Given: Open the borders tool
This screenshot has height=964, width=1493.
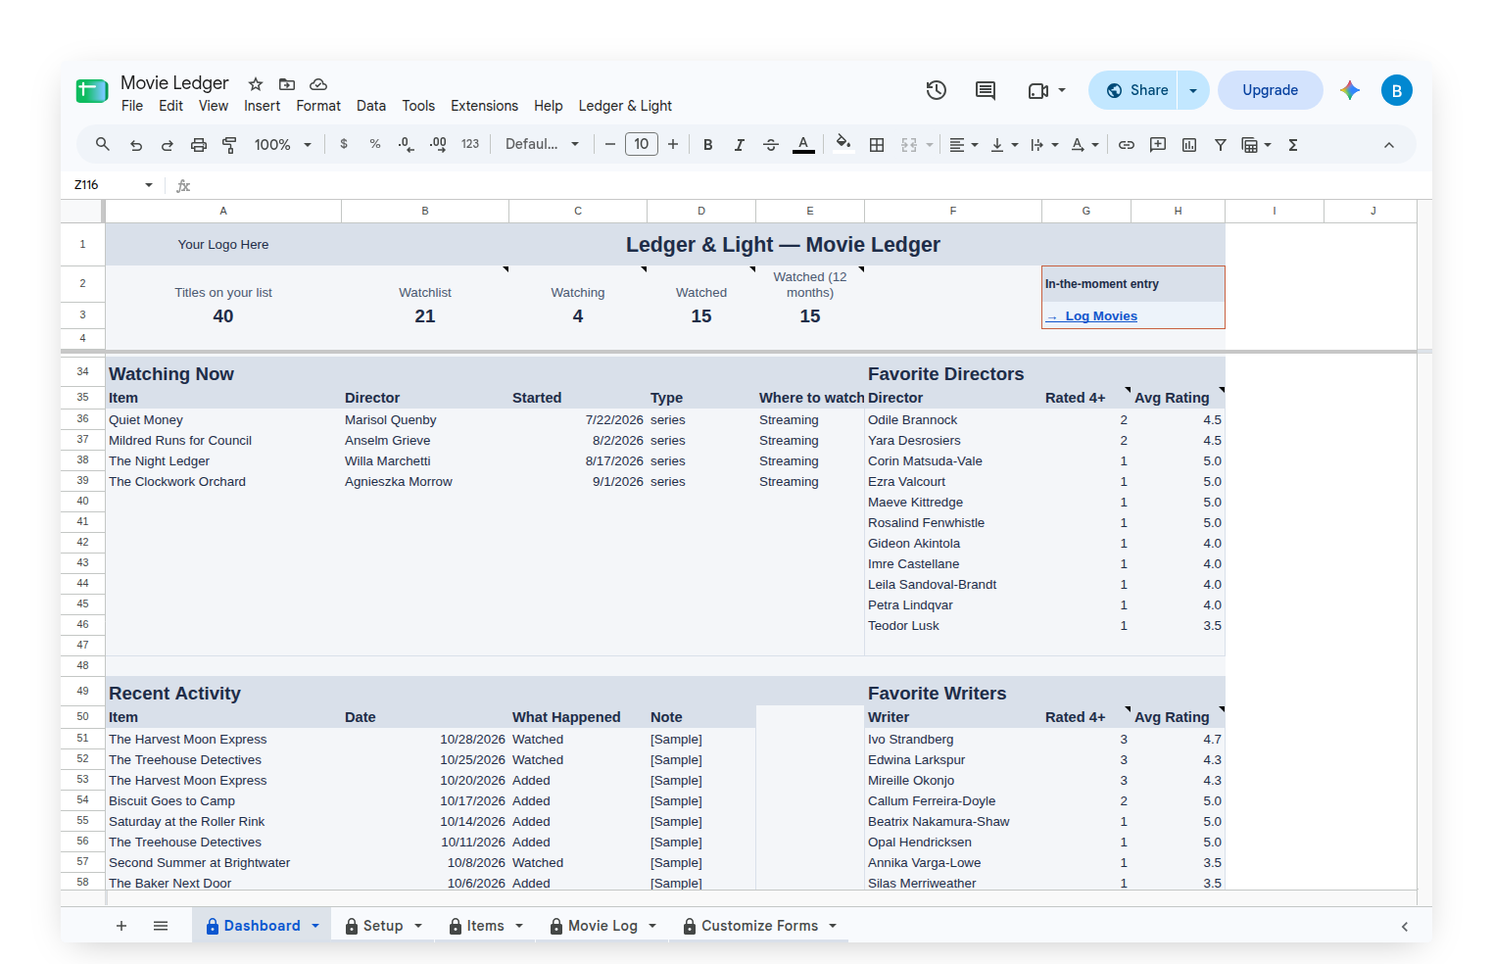Looking at the screenshot, I should pos(877,145).
